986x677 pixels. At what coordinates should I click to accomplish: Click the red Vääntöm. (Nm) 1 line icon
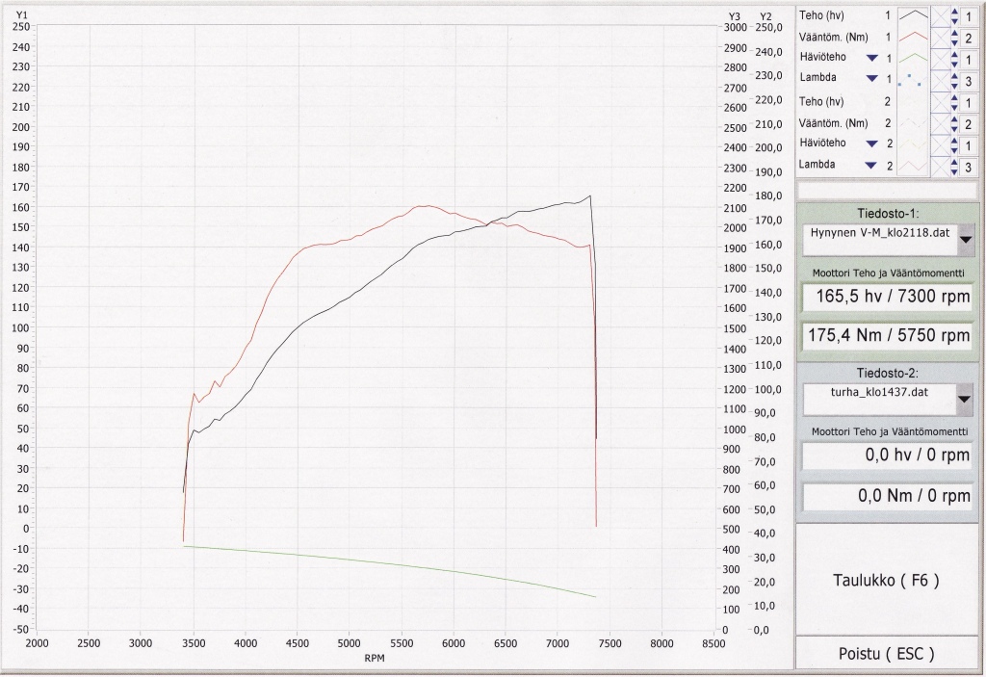click(913, 37)
